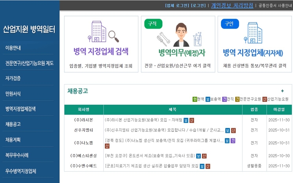The width and height of the screenshot is (293, 183).
Task: Open 우수병역지정업체 sidebar item
Action: pos(21,171)
